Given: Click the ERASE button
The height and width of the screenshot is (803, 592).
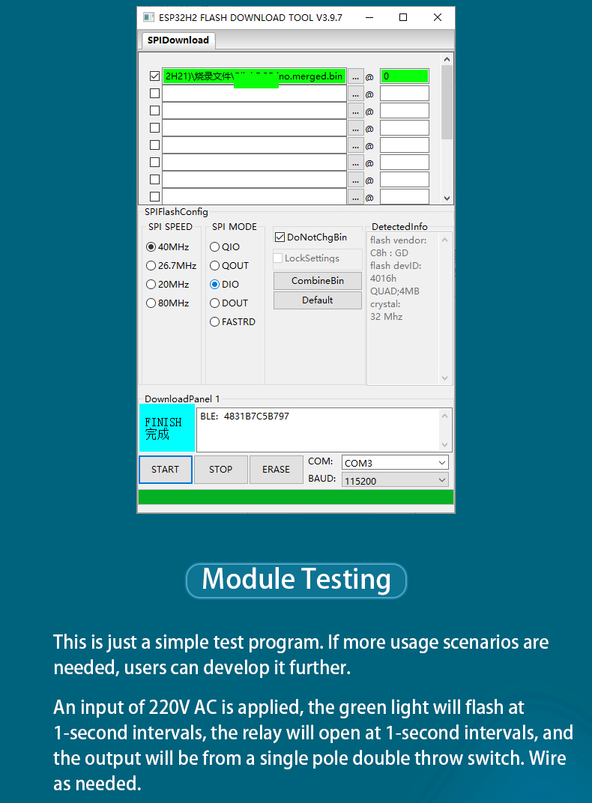Looking at the screenshot, I should click(276, 470).
